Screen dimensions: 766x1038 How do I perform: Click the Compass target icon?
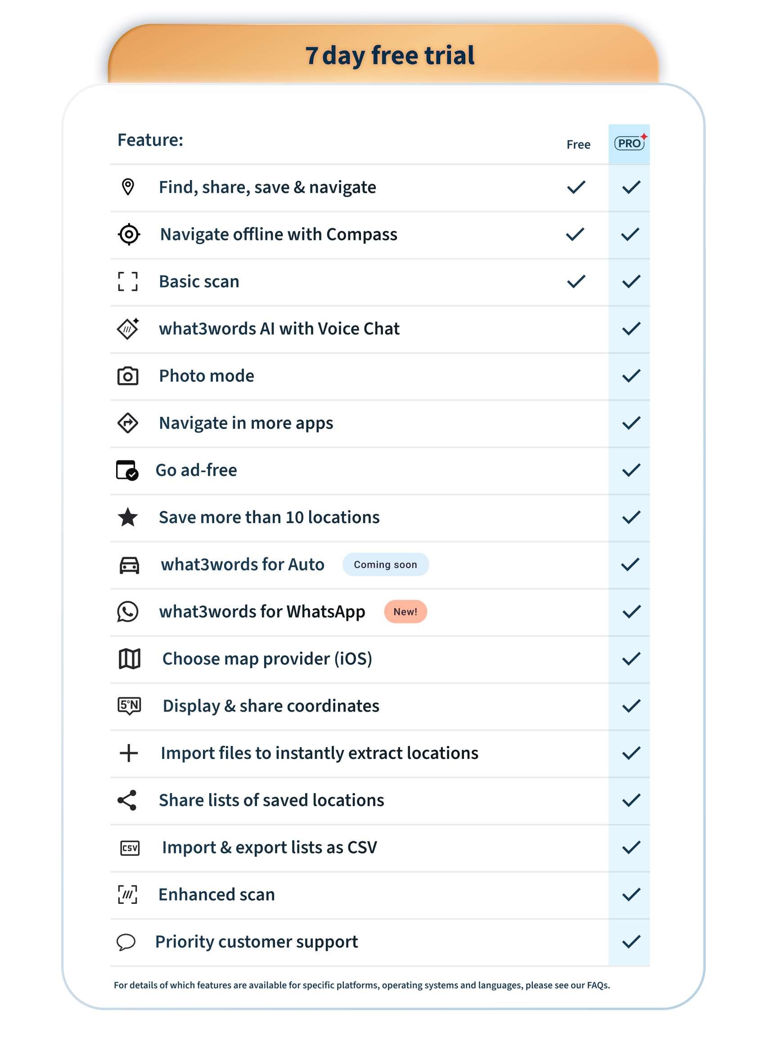[x=129, y=234]
